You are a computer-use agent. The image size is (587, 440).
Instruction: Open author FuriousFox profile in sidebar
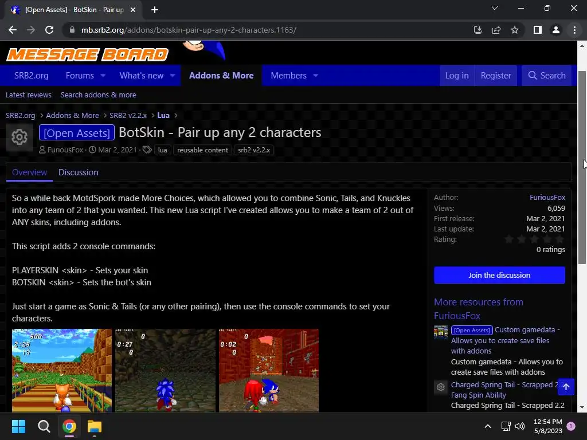point(547,198)
